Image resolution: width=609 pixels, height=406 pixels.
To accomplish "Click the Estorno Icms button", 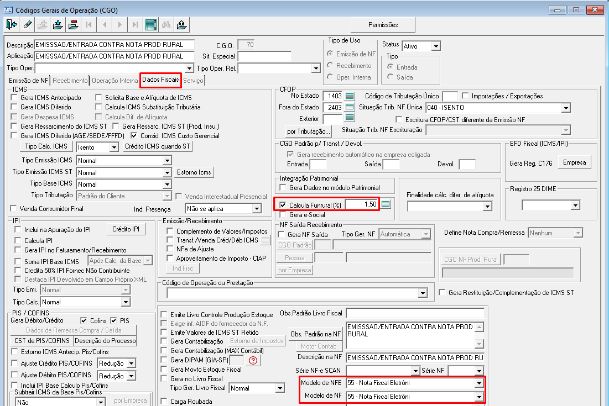I will pyautogui.click(x=194, y=172).
